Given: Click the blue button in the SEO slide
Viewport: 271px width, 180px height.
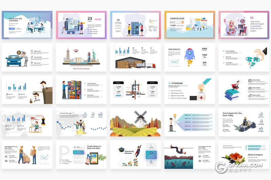Looking at the screenshot, I should tap(12, 29).
